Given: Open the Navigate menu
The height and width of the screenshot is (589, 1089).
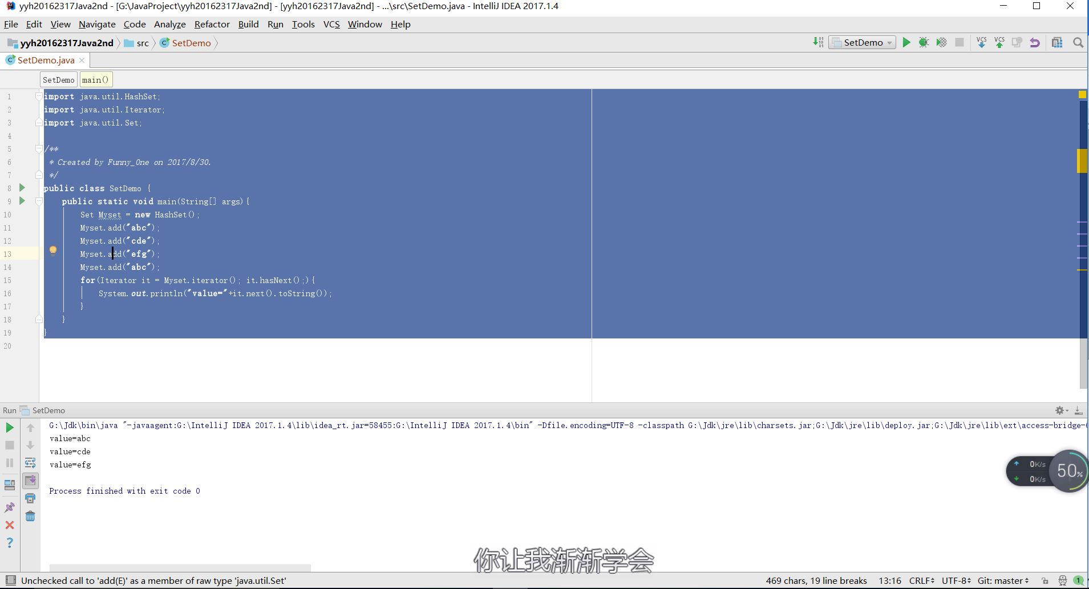Looking at the screenshot, I should (97, 24).
